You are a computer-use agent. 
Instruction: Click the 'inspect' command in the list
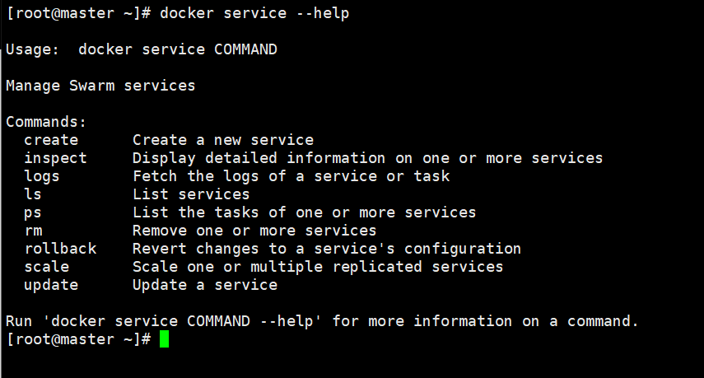55,158
